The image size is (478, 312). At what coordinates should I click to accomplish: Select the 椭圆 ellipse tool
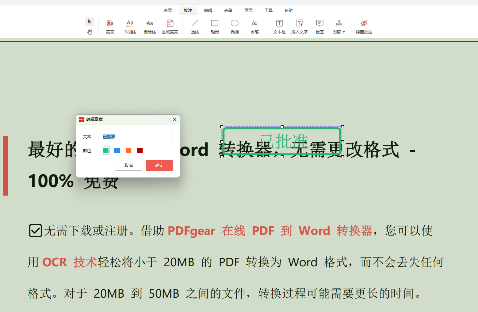[235, 27]
